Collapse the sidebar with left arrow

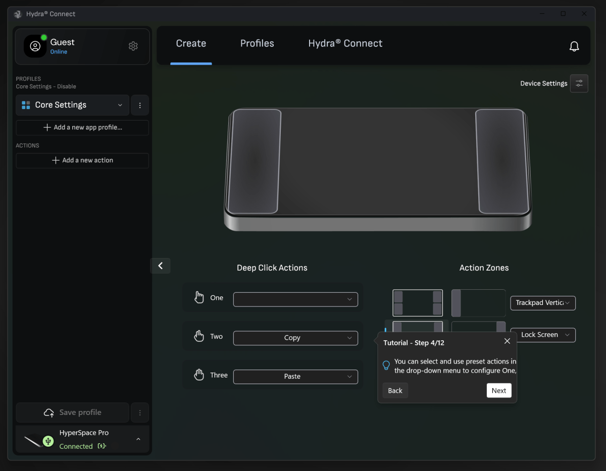161,266
